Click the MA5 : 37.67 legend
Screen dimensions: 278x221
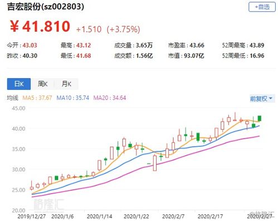tap(37, 98)
